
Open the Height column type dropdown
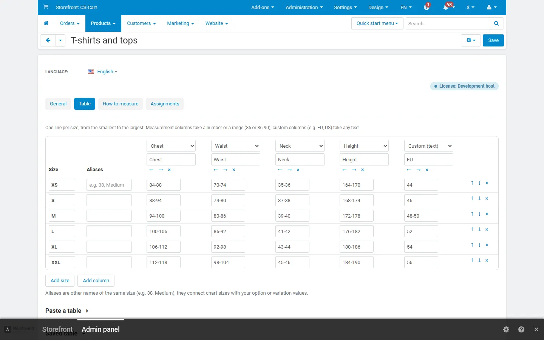[364, 146]
